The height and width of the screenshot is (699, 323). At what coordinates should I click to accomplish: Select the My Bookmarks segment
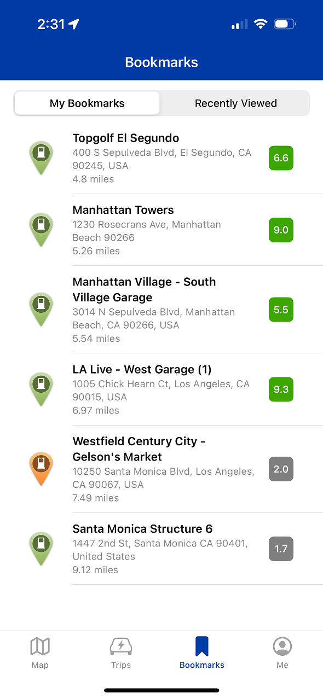point(87,103)
